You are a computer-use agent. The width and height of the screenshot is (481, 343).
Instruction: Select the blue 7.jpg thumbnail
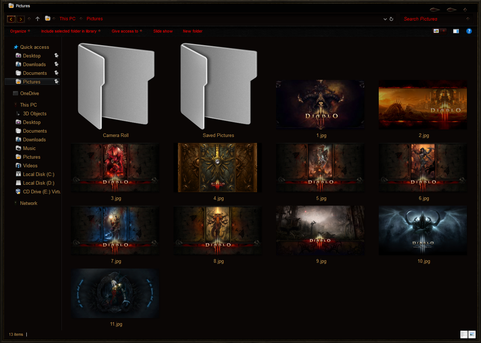click(x=115, y=230)
